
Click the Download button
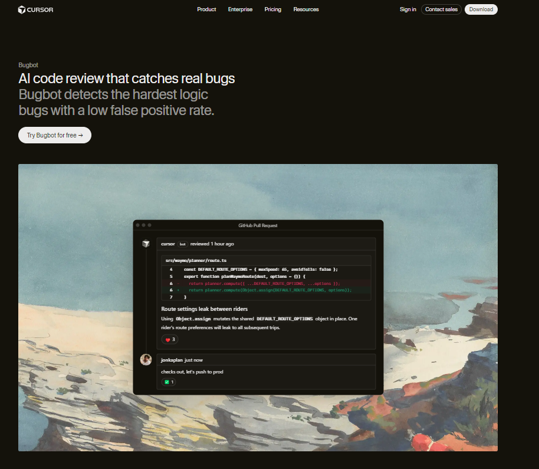(x=481, y=9)
